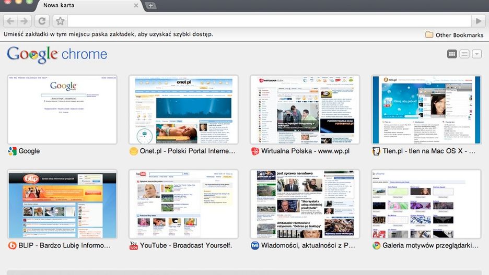Open the Other Bookmarks folder

click(455, 35)
